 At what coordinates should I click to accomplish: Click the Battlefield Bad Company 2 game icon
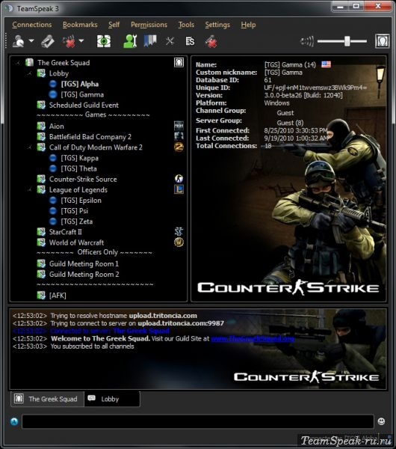179,136
